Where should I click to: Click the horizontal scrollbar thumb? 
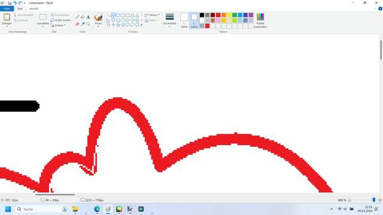click(55, 195)
